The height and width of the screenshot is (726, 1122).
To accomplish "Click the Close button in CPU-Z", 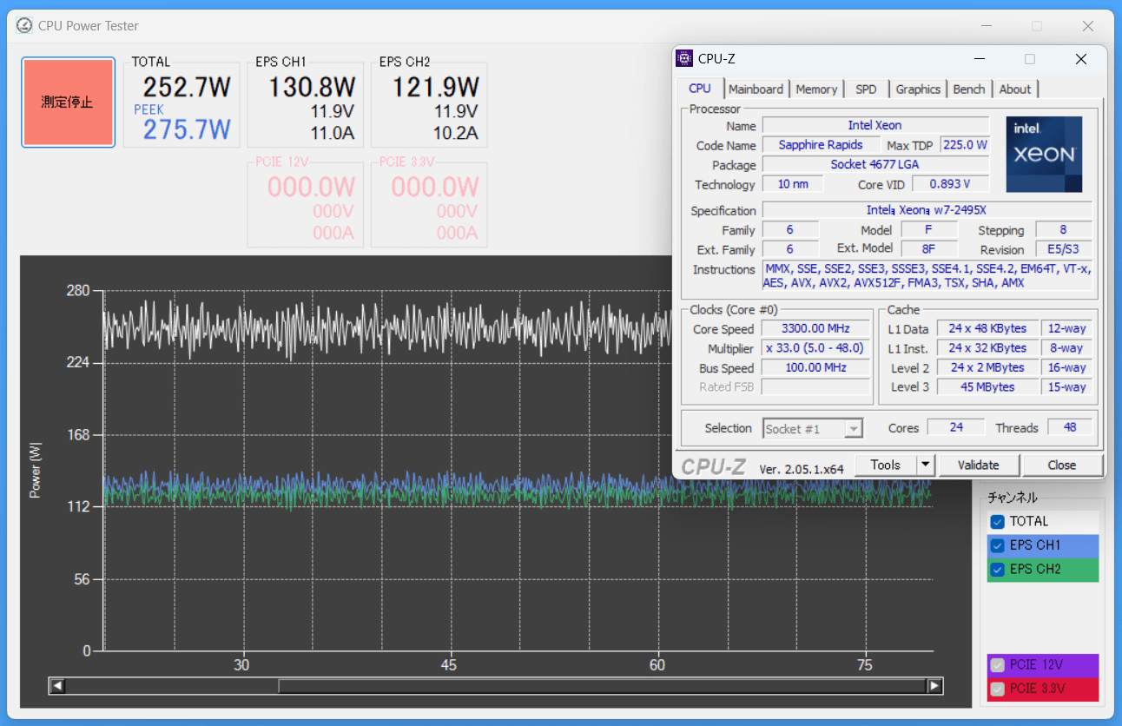I will point(1061,465).
